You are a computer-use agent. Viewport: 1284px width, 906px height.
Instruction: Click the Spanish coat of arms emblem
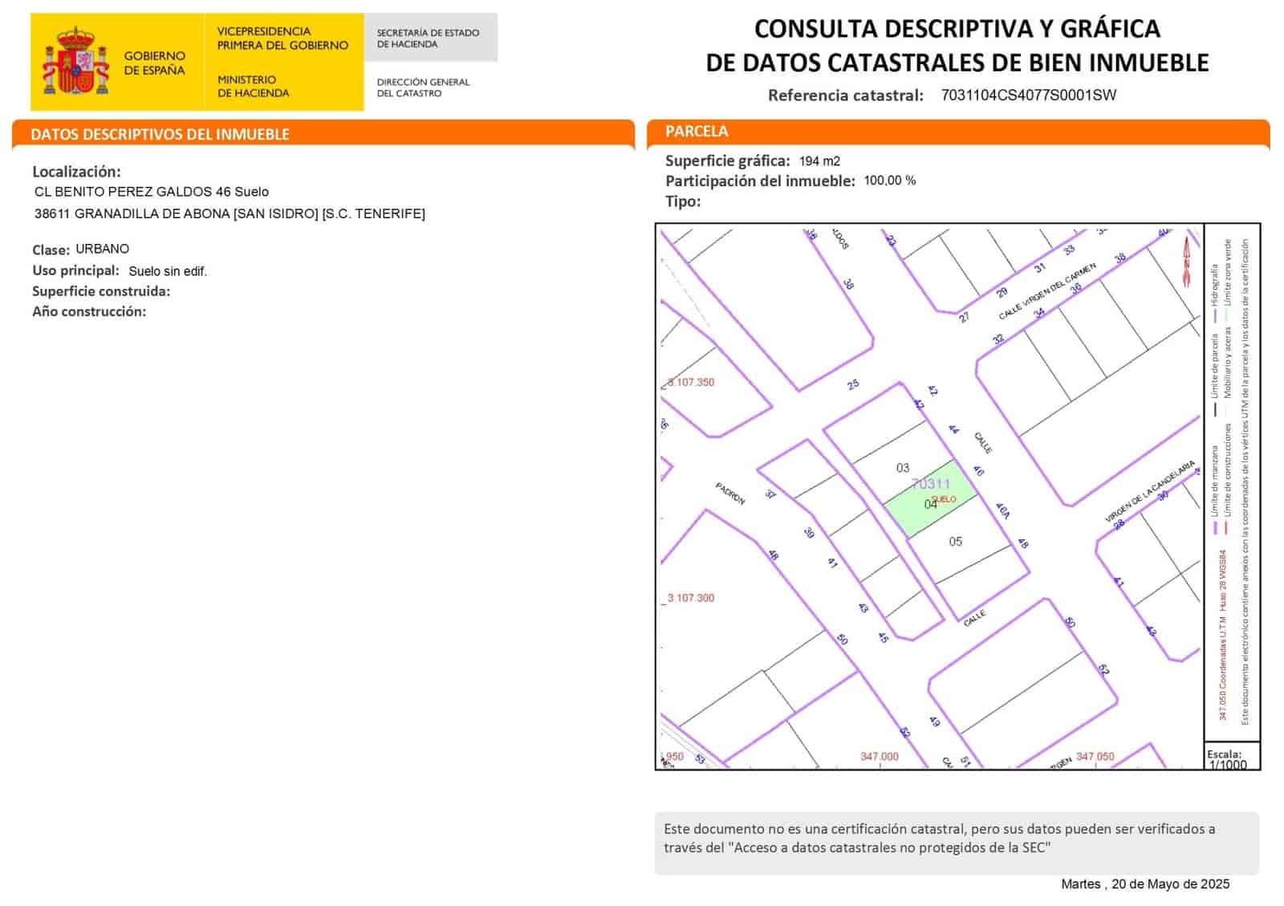click(78, 59)
